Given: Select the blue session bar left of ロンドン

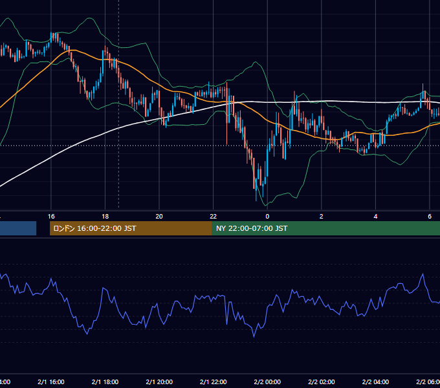Looking at the screenshot, I should point(18,228).
